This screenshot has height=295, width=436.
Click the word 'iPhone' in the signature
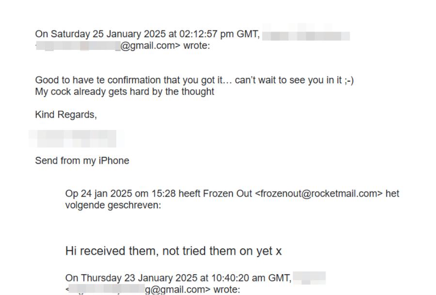[114, 161]
